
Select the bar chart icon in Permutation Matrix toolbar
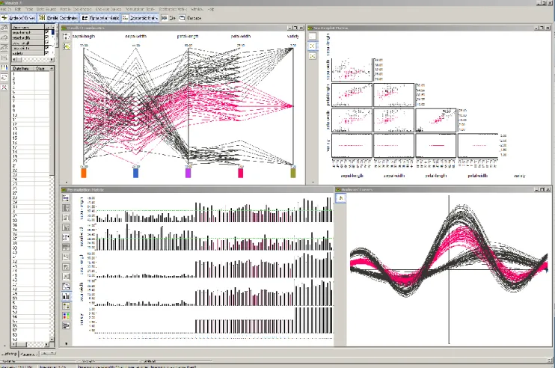coord(66,296)
